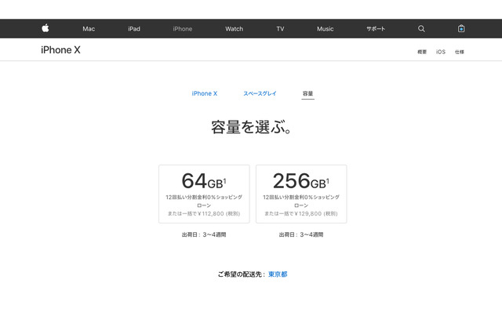
Task: Click TV in the navigation bar
Action: (280, 29)
